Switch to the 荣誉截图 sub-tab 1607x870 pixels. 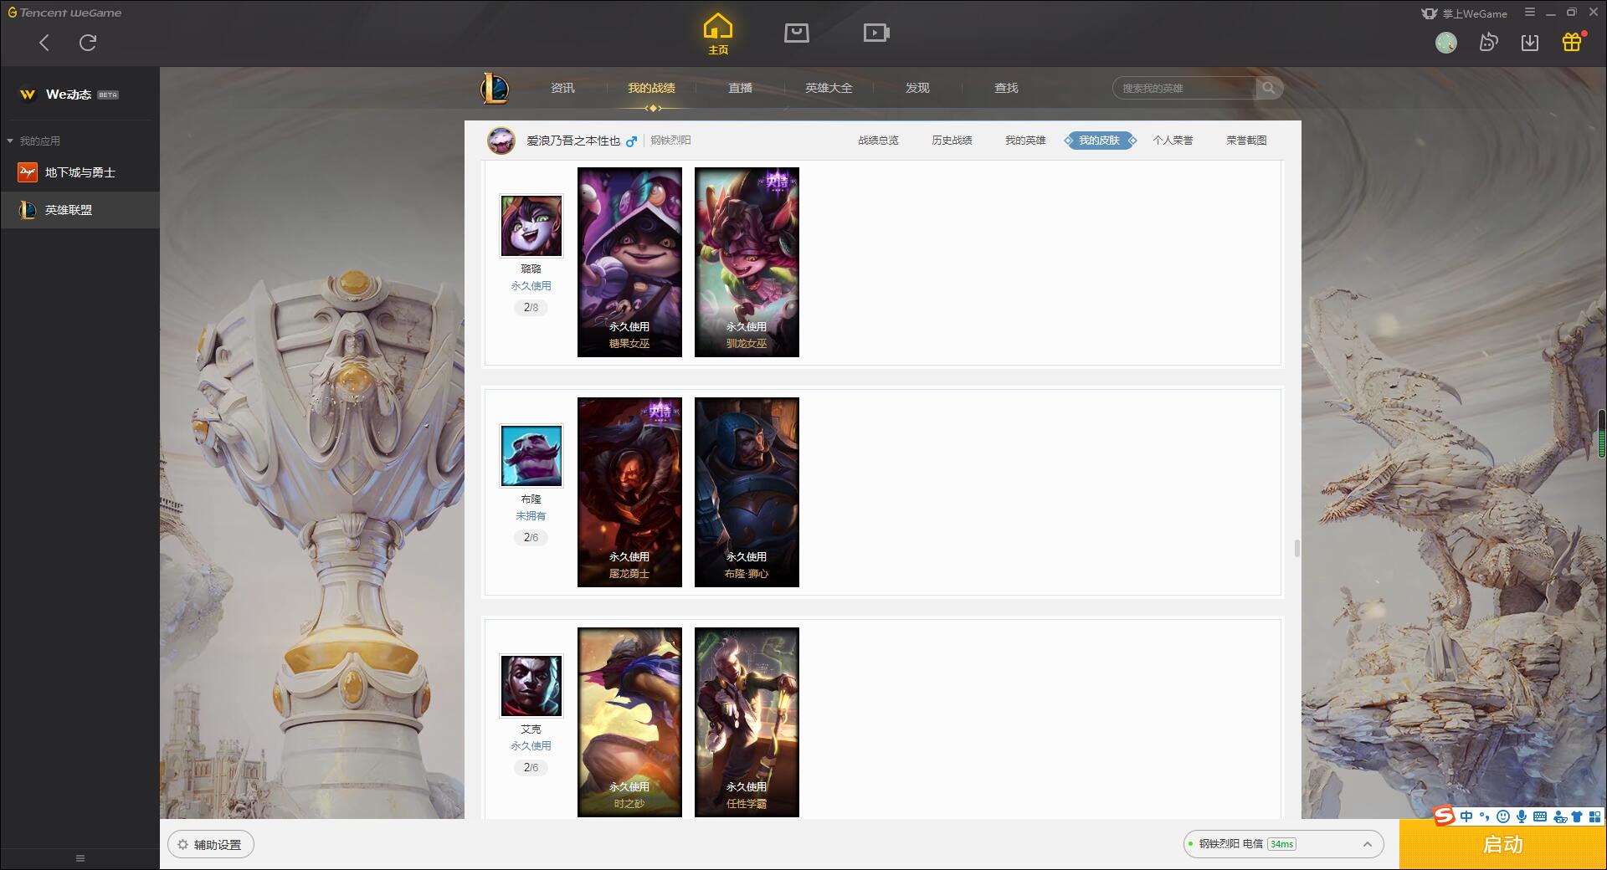pyautogui.click(x=1246, y=141)
